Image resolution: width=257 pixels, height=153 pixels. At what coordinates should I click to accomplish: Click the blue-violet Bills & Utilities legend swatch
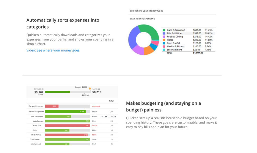164,33
